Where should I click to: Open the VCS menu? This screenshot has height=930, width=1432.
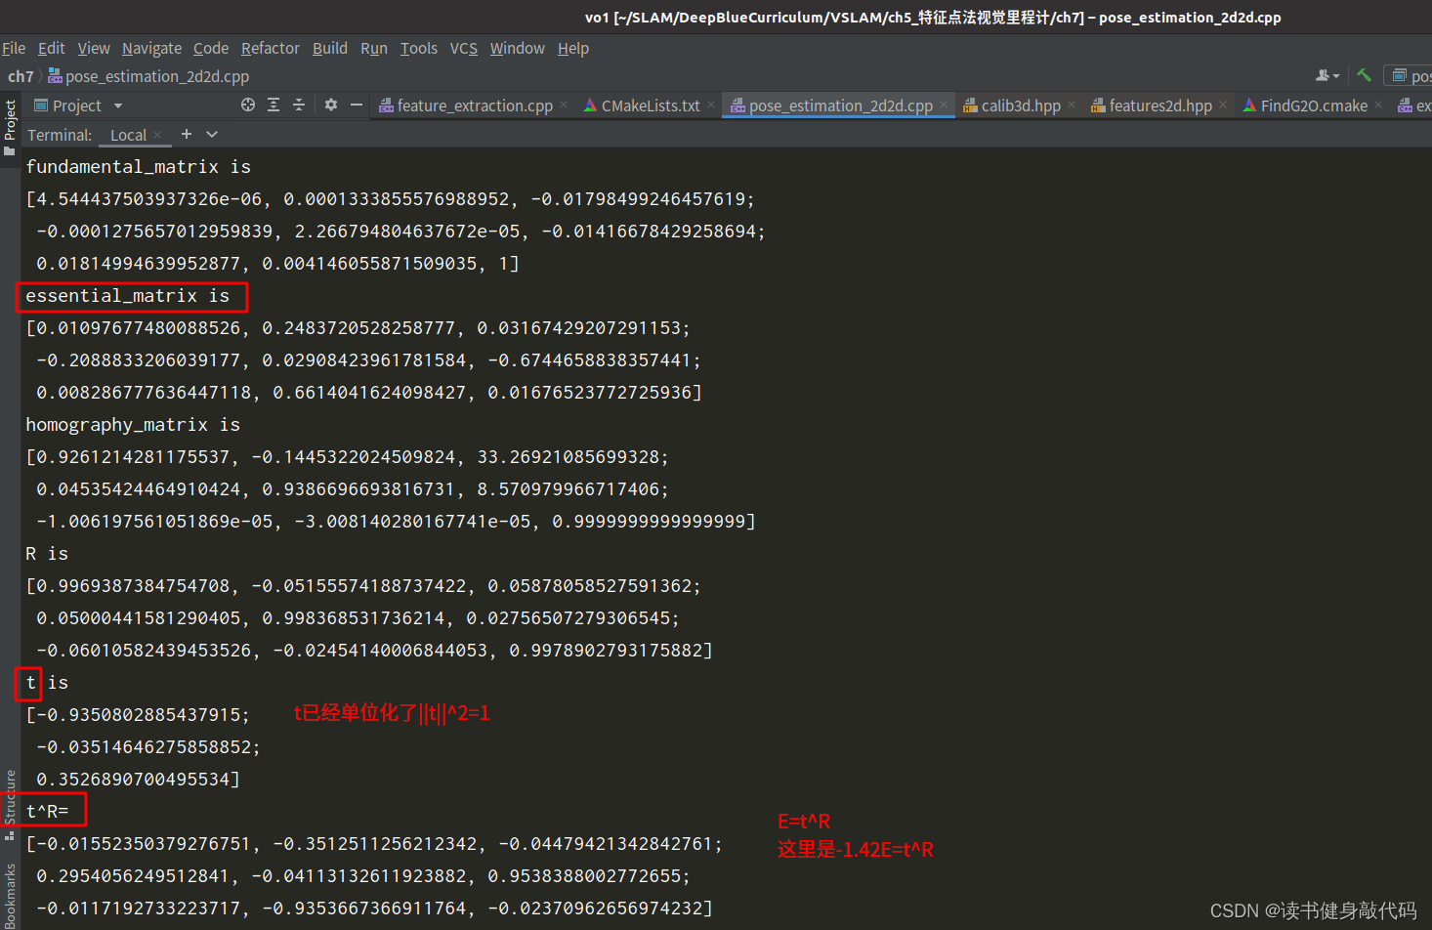pos(464,48)
